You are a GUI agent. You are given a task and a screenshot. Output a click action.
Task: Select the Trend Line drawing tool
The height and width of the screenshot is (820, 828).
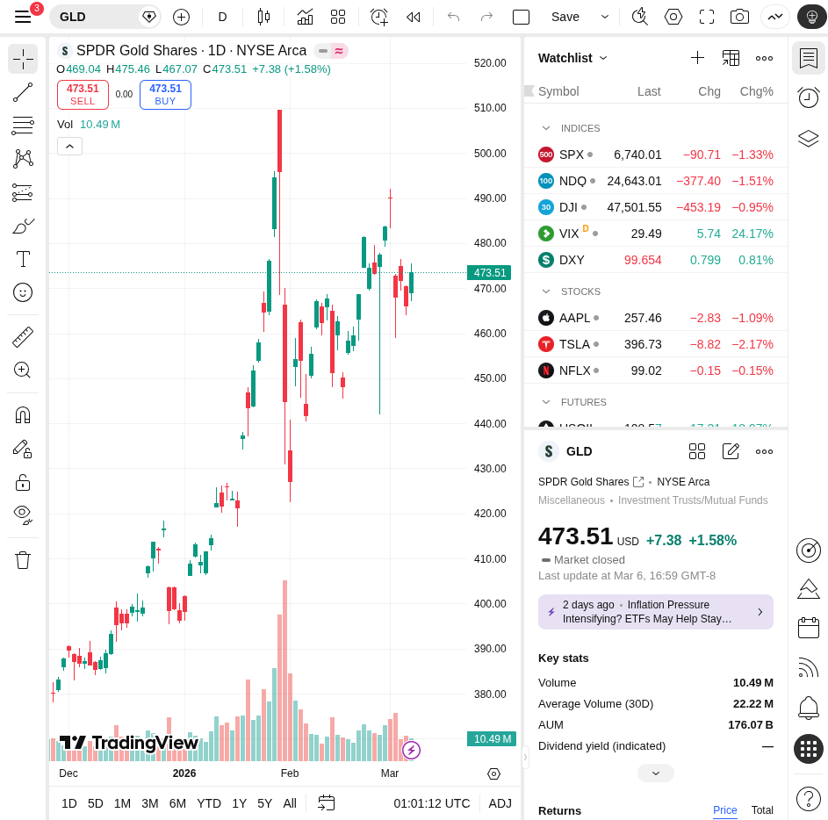22,92
